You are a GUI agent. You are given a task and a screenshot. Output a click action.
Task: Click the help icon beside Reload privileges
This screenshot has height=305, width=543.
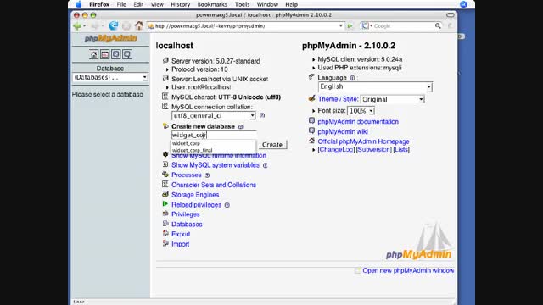click(x=227, y=205)
